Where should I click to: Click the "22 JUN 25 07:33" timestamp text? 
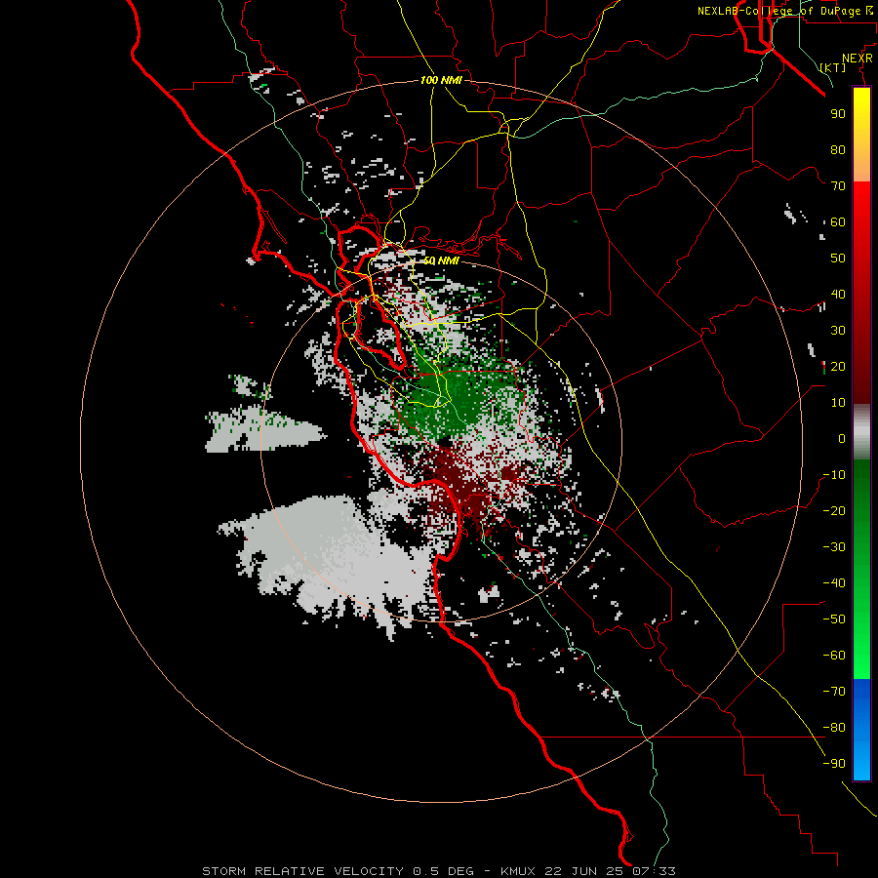[610, 871]
